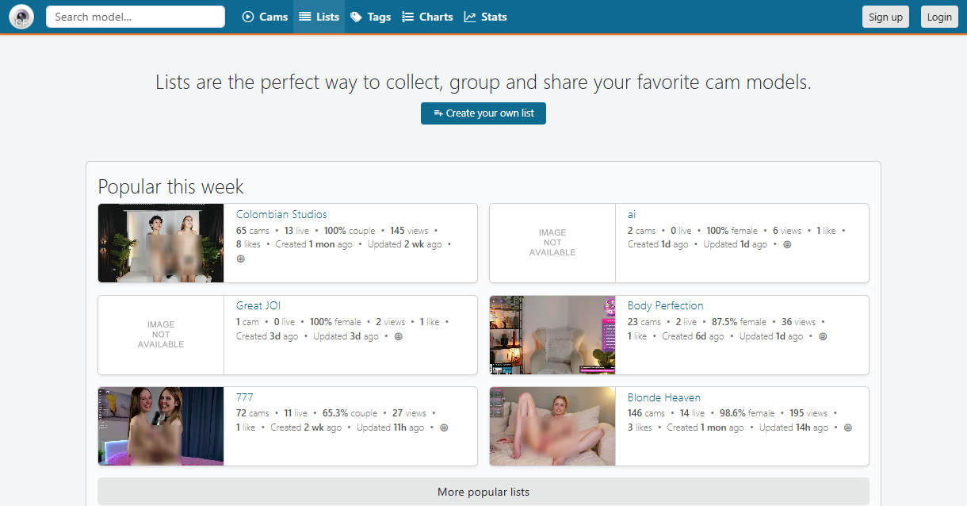Open the list titled ai
967x506 pixels.
(x=632, y=214)
